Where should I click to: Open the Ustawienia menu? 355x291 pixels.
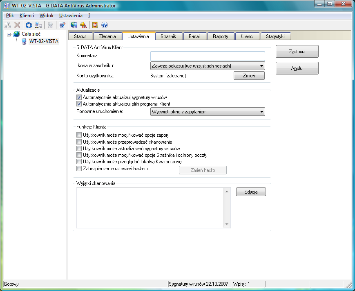(x=71, y=16)
